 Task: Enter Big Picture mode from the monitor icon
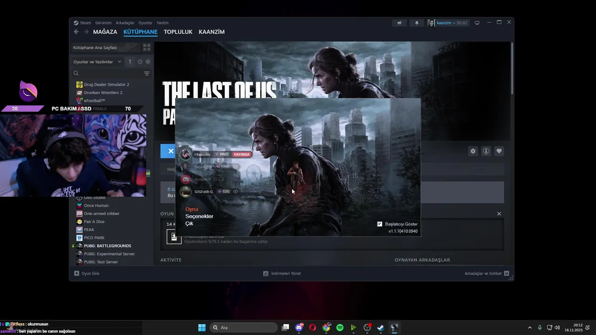(x=477, y=22)
